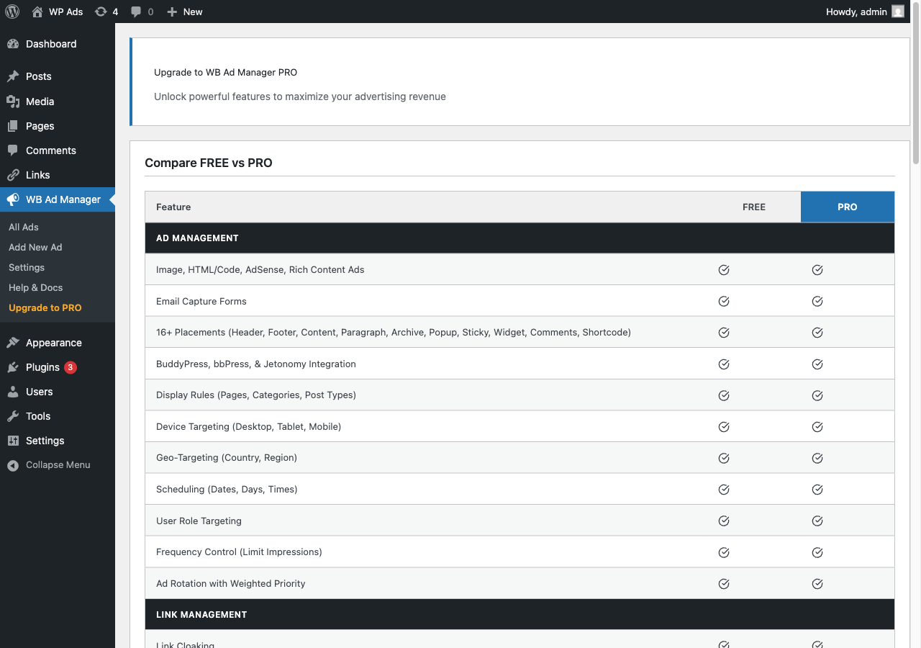Click the WordPress logo in the admin bar
This screenshot has width=921, height=648.
click(12, 12)
